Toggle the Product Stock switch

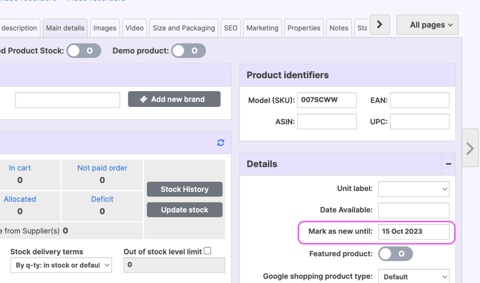point(84,51)
